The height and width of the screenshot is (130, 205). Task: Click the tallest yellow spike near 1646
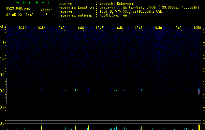click(x=116, y=125)
